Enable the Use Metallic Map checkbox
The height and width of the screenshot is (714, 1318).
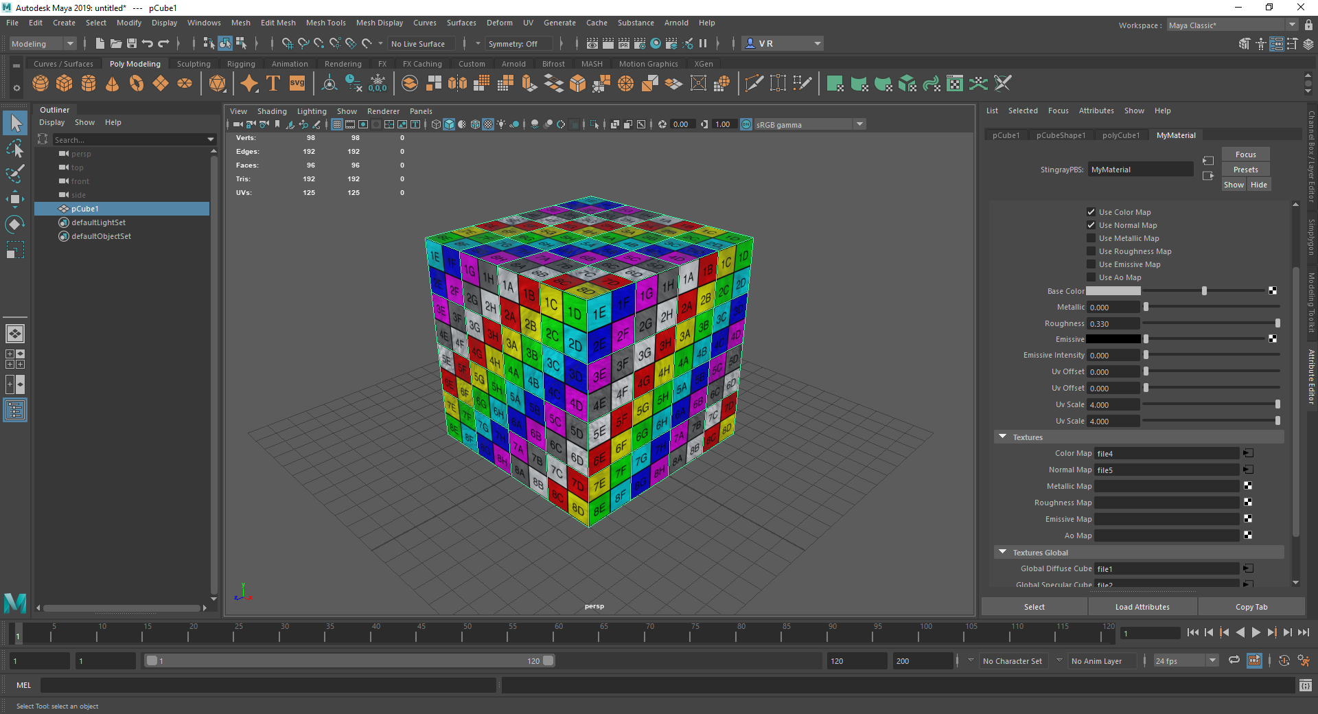point(1091,238)
